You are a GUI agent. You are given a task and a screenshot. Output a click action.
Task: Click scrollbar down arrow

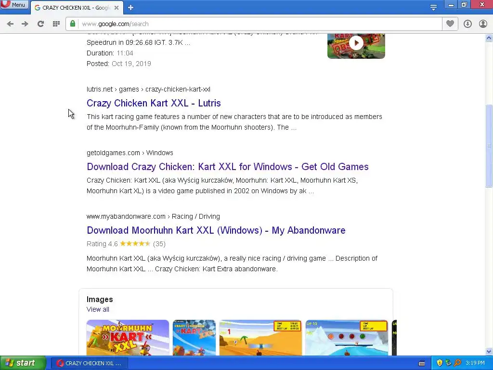[x=489, y=351]
